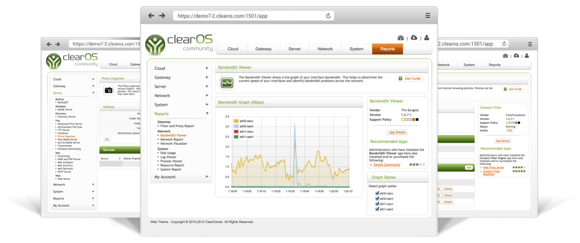This screenshot has width=580, height=243.
Task: Open the Source column dropdown in left window
Action: coord(120,159)
